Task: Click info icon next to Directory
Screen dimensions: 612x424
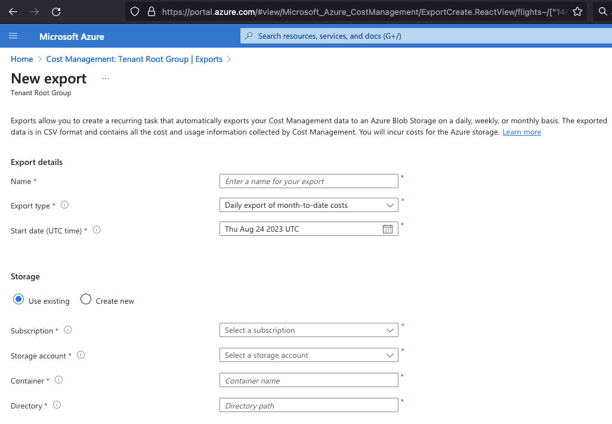Action: 57,404
